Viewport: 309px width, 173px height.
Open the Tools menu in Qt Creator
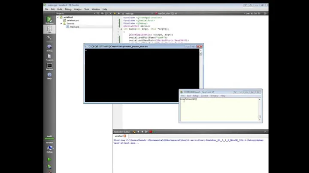pyautogui.click(x=87, y=9)
